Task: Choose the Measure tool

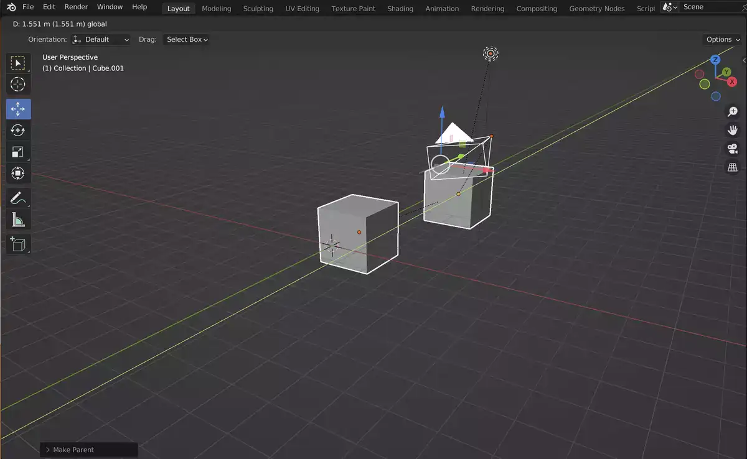Action: tap(18, 220)
